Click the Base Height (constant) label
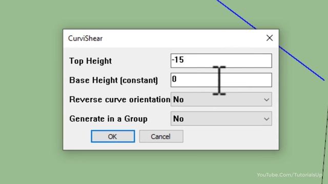 click(x=114, y=80)
